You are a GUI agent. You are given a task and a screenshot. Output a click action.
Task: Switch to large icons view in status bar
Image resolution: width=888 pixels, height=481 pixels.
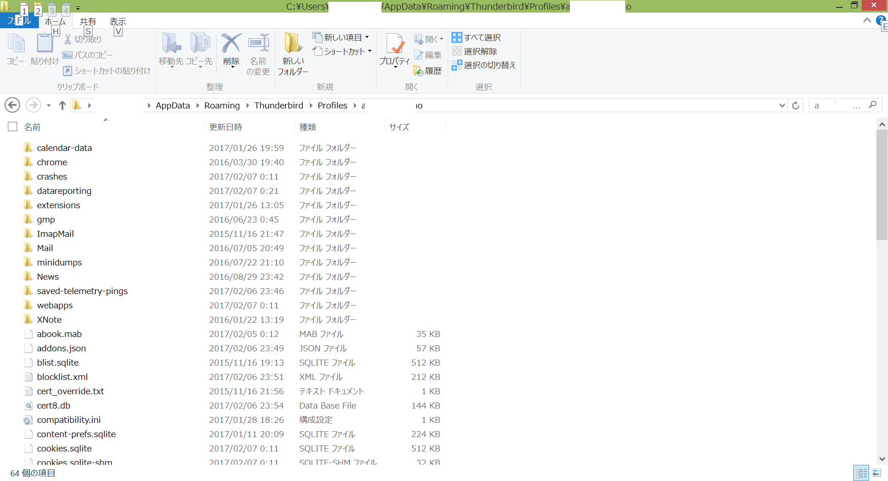coord(876,473)
